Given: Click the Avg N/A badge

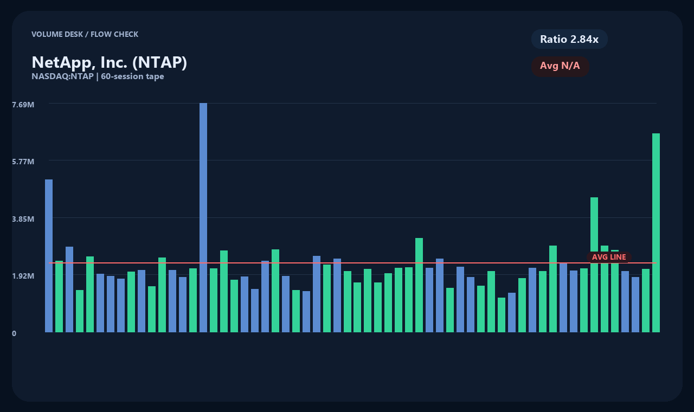Looking at the screenshot, I should (560, 66).
